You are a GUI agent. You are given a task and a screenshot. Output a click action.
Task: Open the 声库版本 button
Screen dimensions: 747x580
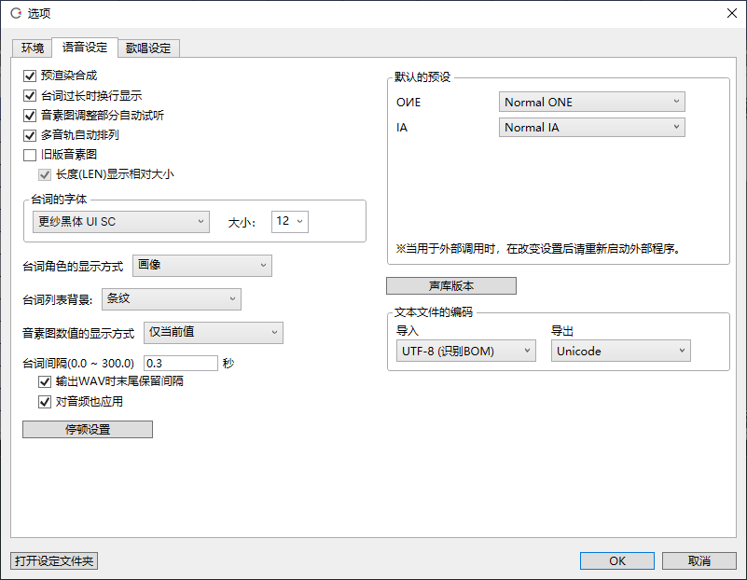pyautogui.click(x=451, y=286)
